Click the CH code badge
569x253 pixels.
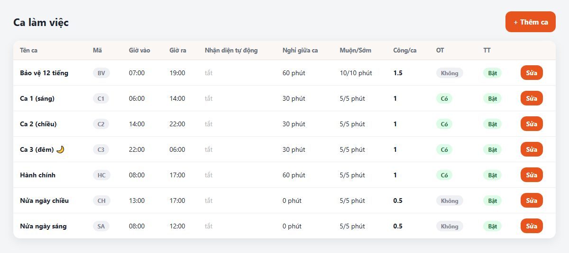(x=101, y=201)
